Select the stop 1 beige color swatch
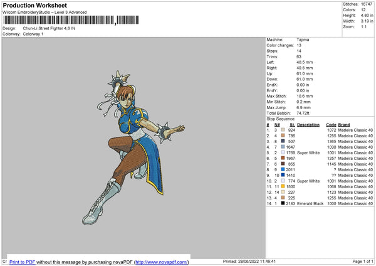376x266 pixels. click(x=283, y=130)
